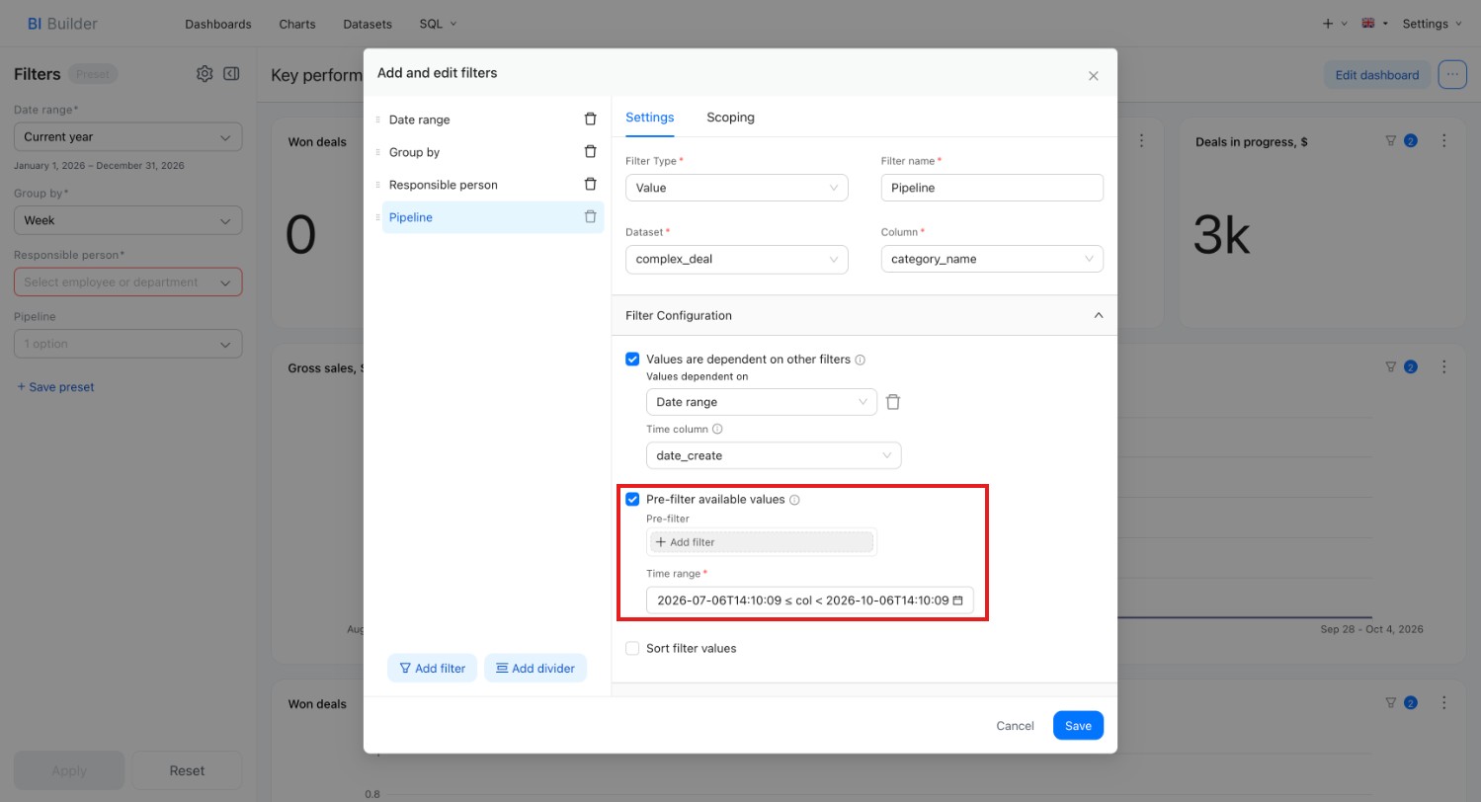Click Add filter in the Pre-filter box
Screen dimensions: 1481x802
762,542
